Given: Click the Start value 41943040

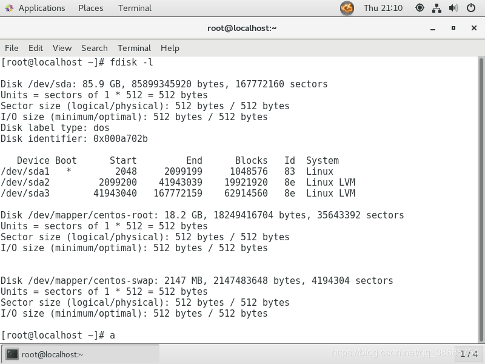Looking at the screenshot, I should [115, 193].
